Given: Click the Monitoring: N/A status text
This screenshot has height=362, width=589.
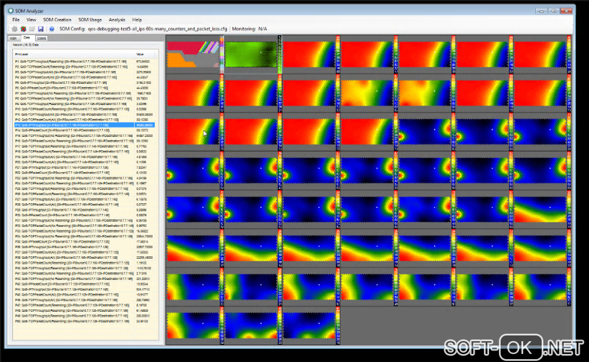Looking at the screenshot, I should point(249,29).
